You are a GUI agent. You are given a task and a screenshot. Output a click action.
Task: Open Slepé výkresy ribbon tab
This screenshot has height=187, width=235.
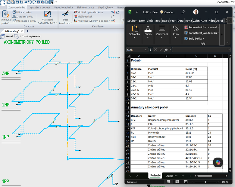(105, 8)
